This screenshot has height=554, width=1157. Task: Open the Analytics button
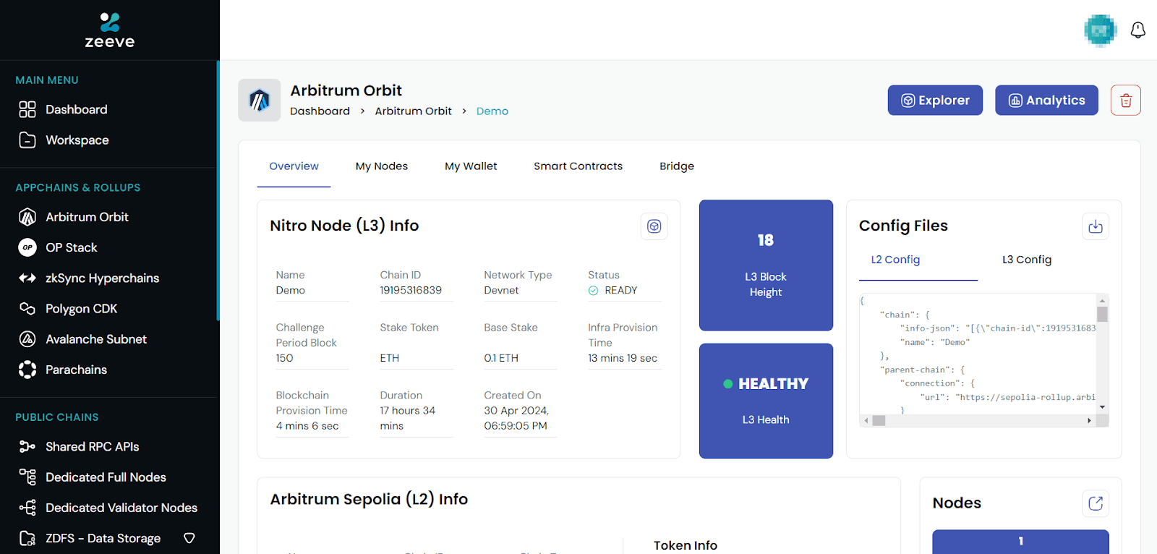click(x=1046, y=101)
